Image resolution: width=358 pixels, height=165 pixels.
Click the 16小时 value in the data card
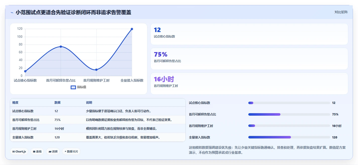pyautogui.click(x=164, y=79)
